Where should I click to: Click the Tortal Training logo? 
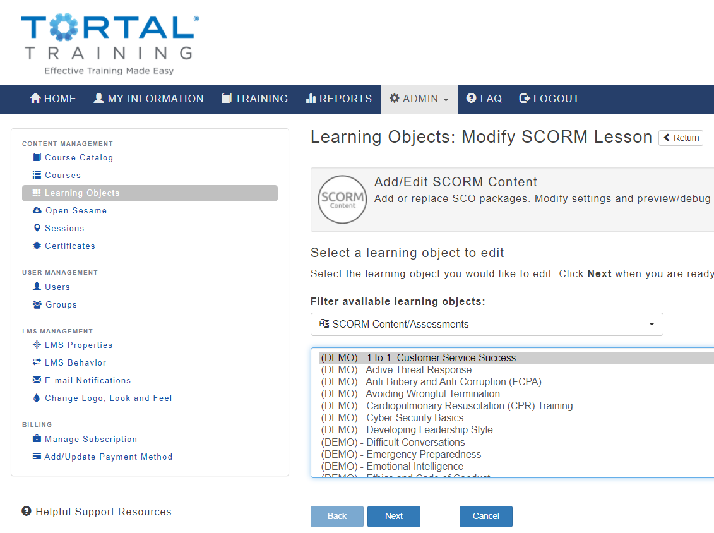pos(110,44)
